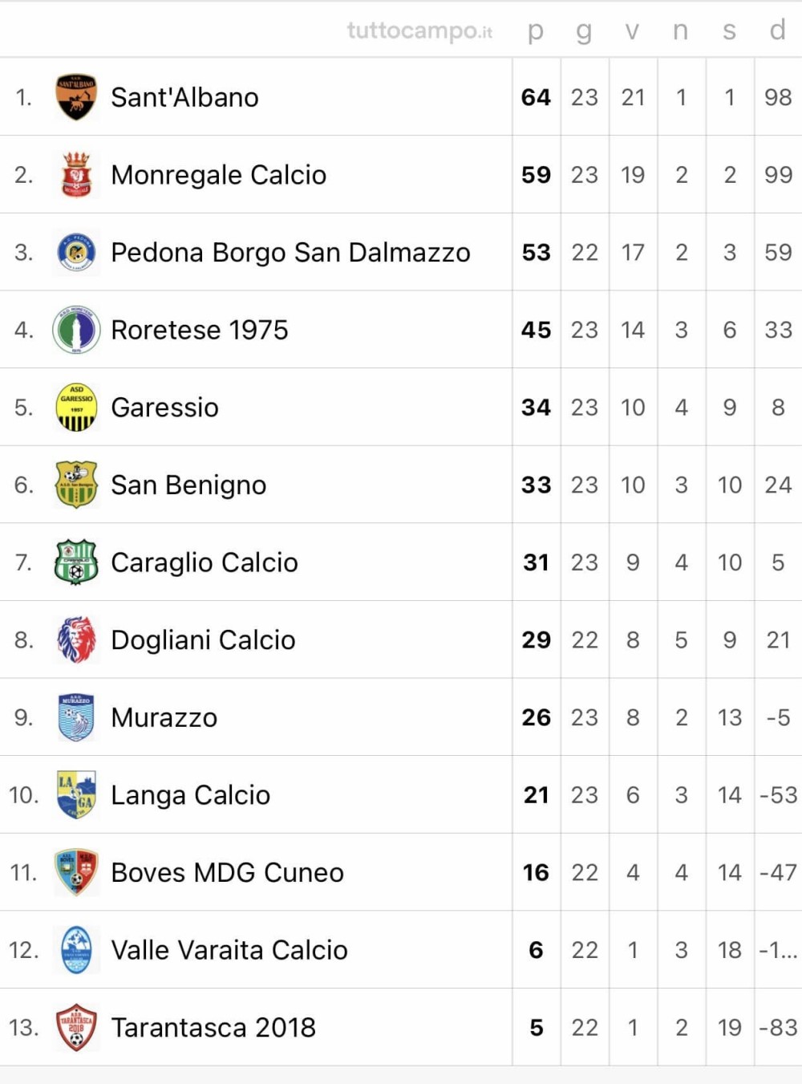Select the Monregale Calcio team name
Image resolution: width=802 pixels, height=1084 pixels.
pos(219,175)
